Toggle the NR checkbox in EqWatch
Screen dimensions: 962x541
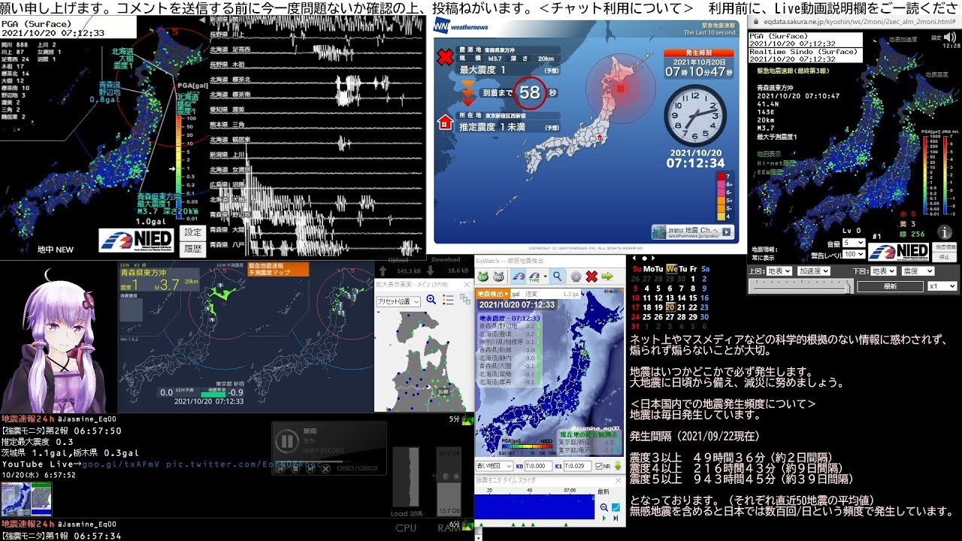click(x=599, y=466)
